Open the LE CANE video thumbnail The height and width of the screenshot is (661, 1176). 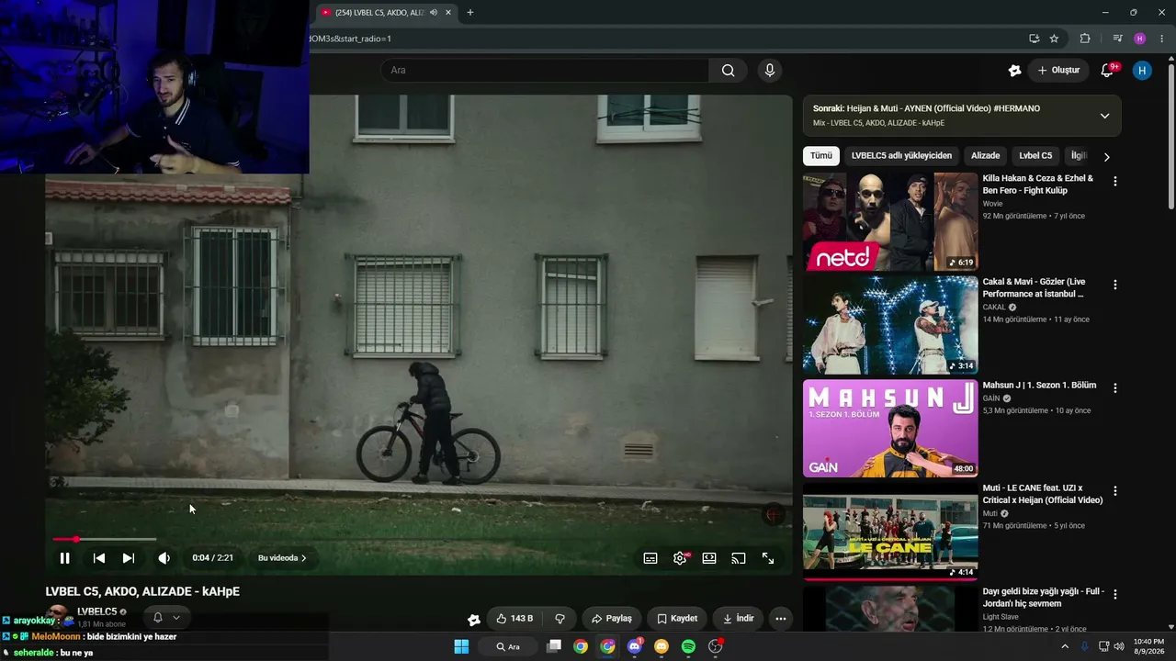[890, 532]
